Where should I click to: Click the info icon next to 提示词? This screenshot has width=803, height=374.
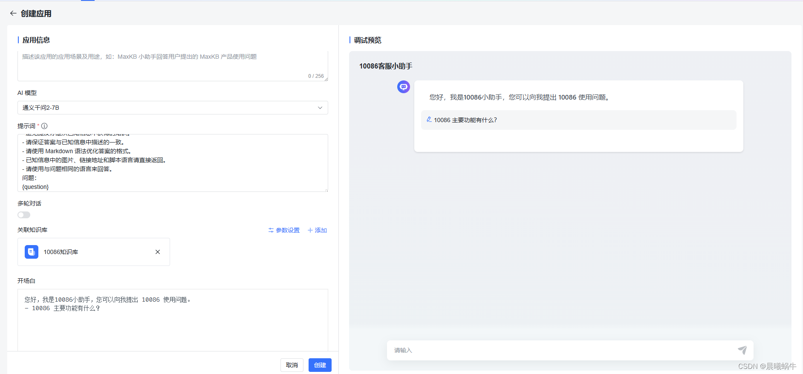44,126
